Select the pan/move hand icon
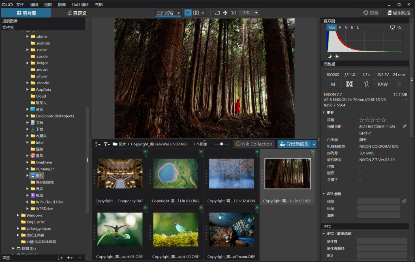The height and width of the screenshot is (262, 415). (x=225, y=13)
